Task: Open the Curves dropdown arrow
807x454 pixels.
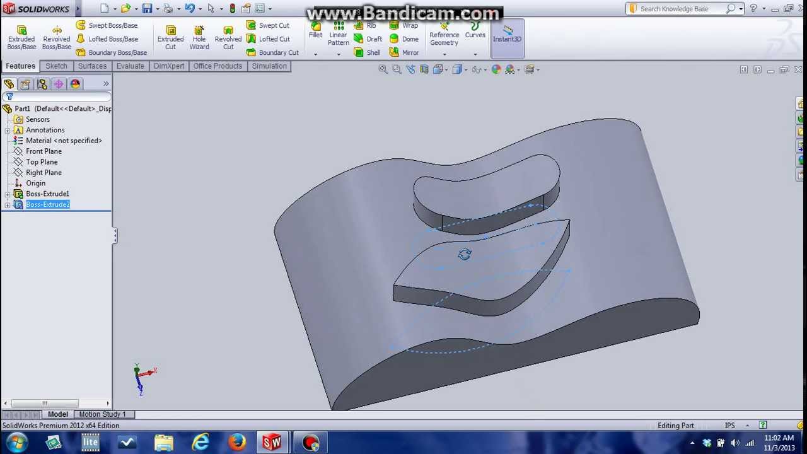Action: [x=475, y=54]
